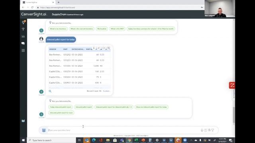Select 'Inbound pallet report for main' chip
The height and width of the screenshot is (143, 255).
point(61,113)
